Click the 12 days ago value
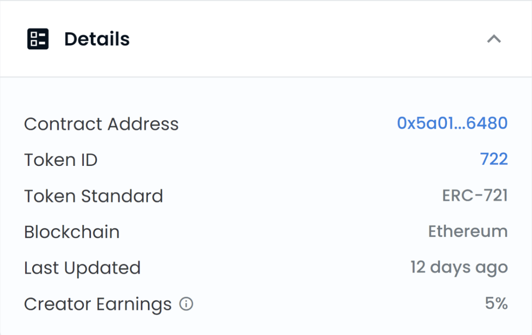The height and width of the screenshot is (335, 532). click(459, 268)
